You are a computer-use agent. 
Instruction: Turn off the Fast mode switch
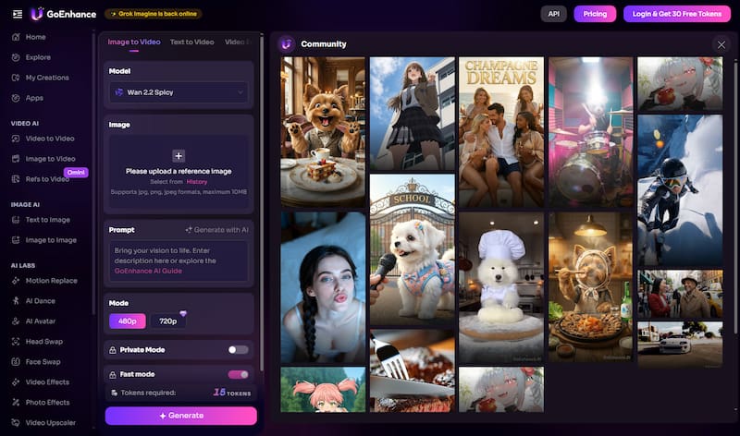tap(238, 374)
